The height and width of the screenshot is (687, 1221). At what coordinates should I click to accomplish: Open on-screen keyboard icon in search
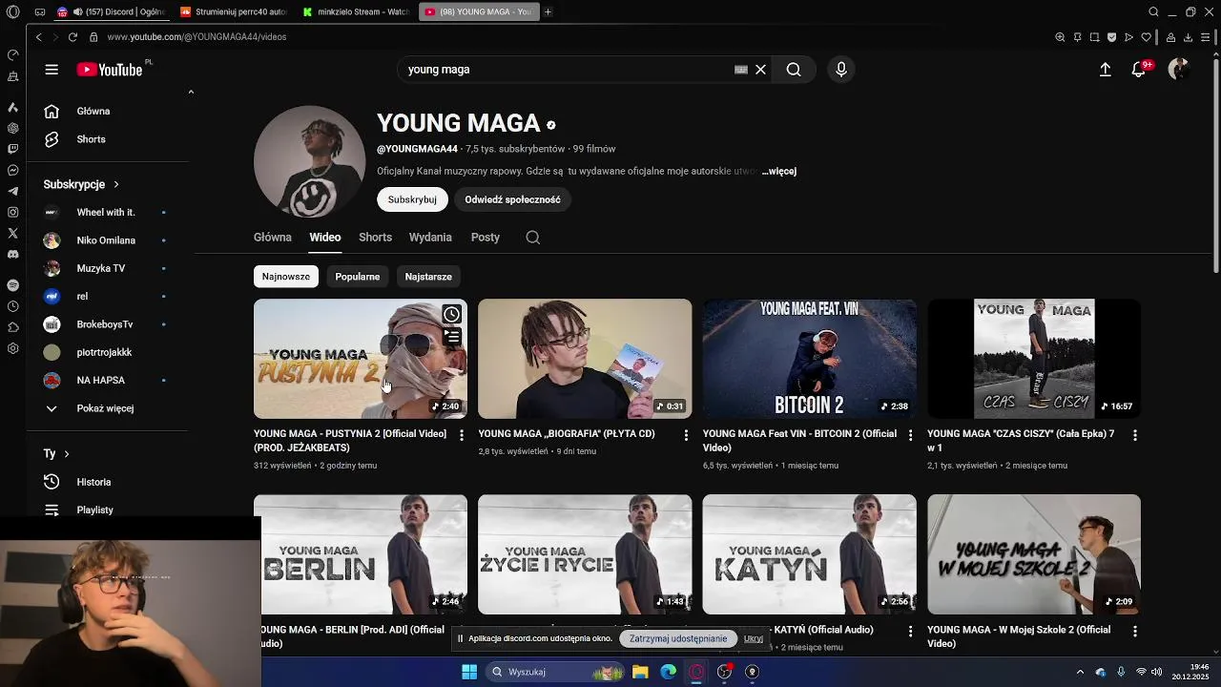[x=740, y=70]
